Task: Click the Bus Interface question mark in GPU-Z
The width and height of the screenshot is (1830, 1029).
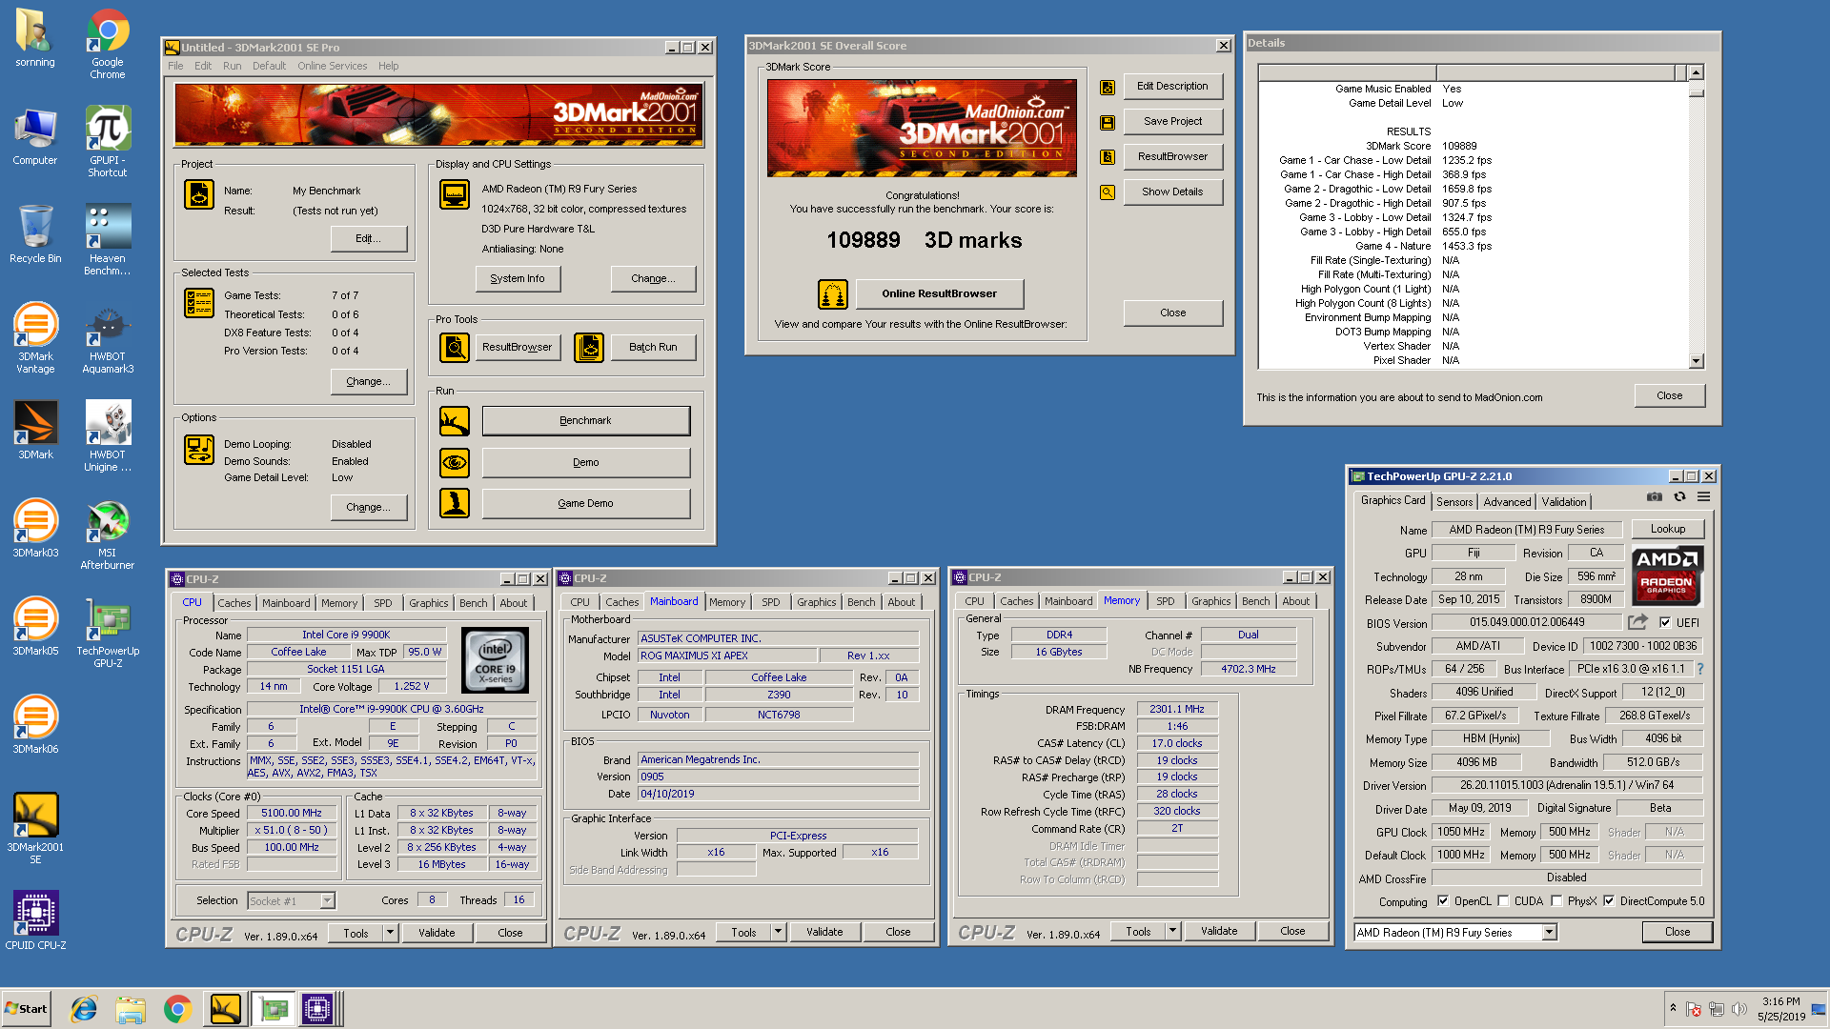Action: 1700,669
